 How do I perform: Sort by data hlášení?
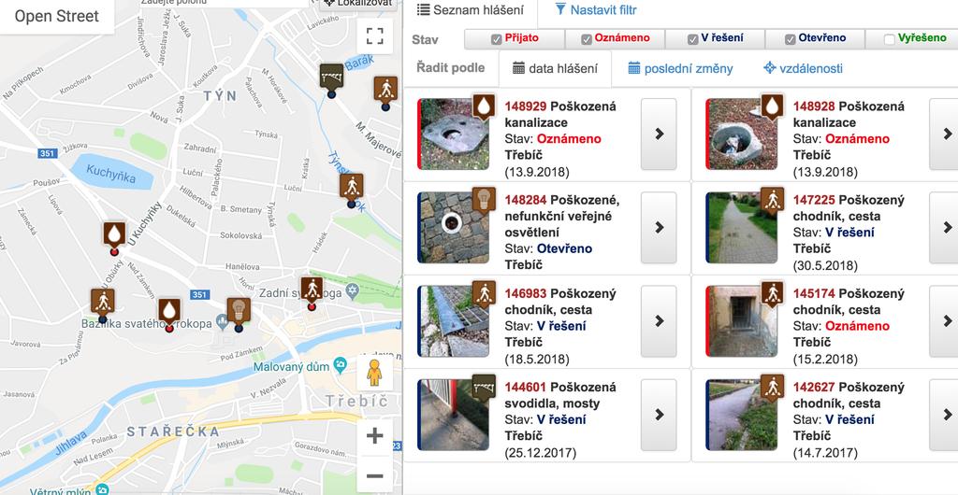pyautogui.click(x=555, y=68)
